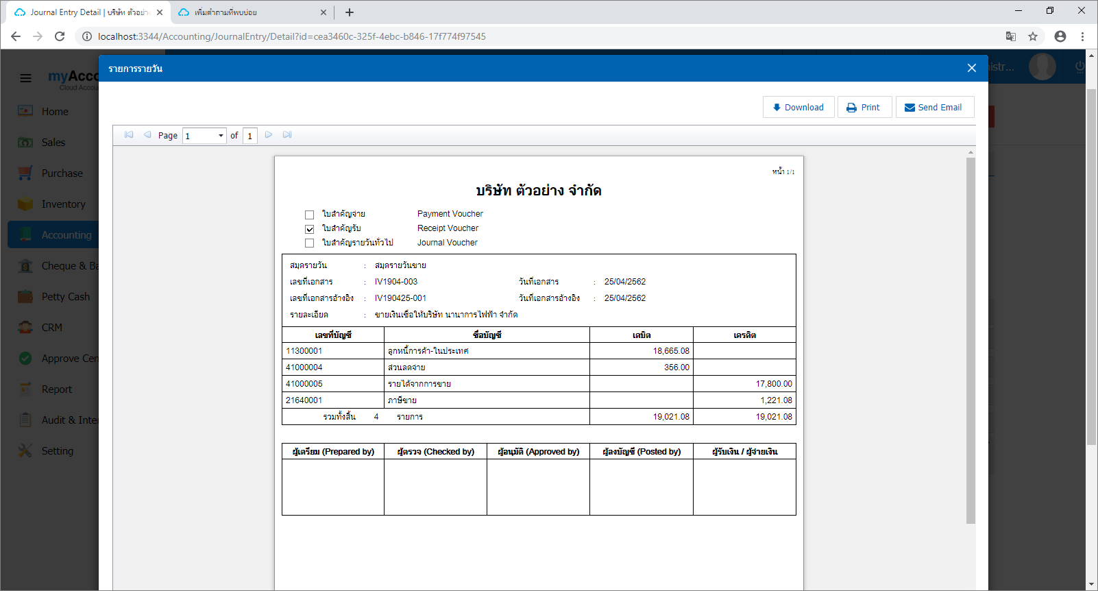Open the Inventory menu item

63,204
